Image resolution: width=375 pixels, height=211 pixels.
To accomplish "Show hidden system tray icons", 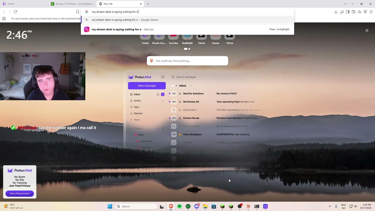I will point(330,206).
